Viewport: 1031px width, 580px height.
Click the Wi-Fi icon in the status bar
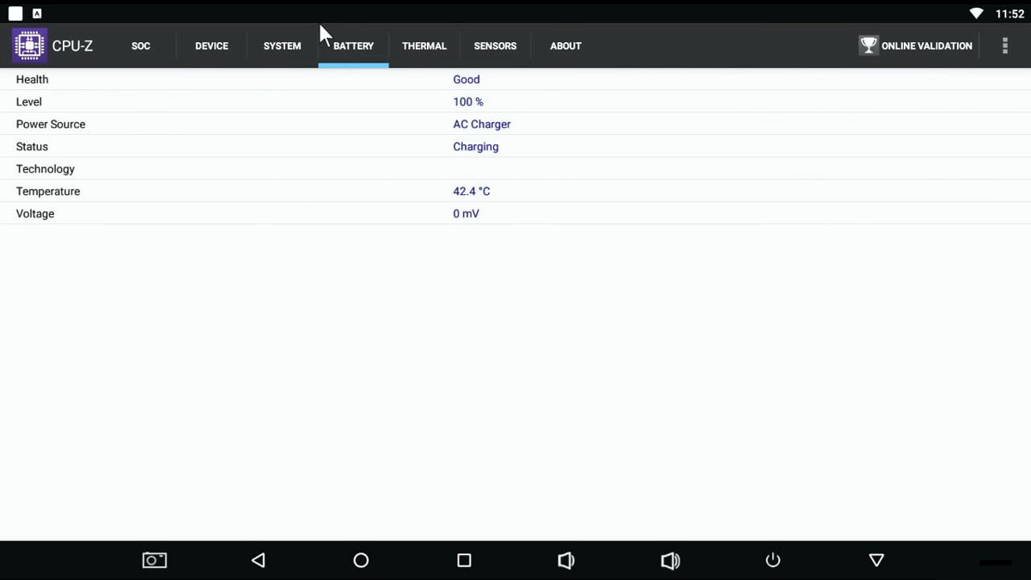[977, 13]
